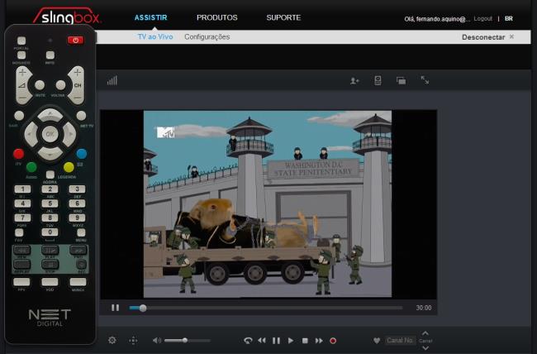Click the directional pad move icon
The image size is (537, 354).
tap(133, 341)
